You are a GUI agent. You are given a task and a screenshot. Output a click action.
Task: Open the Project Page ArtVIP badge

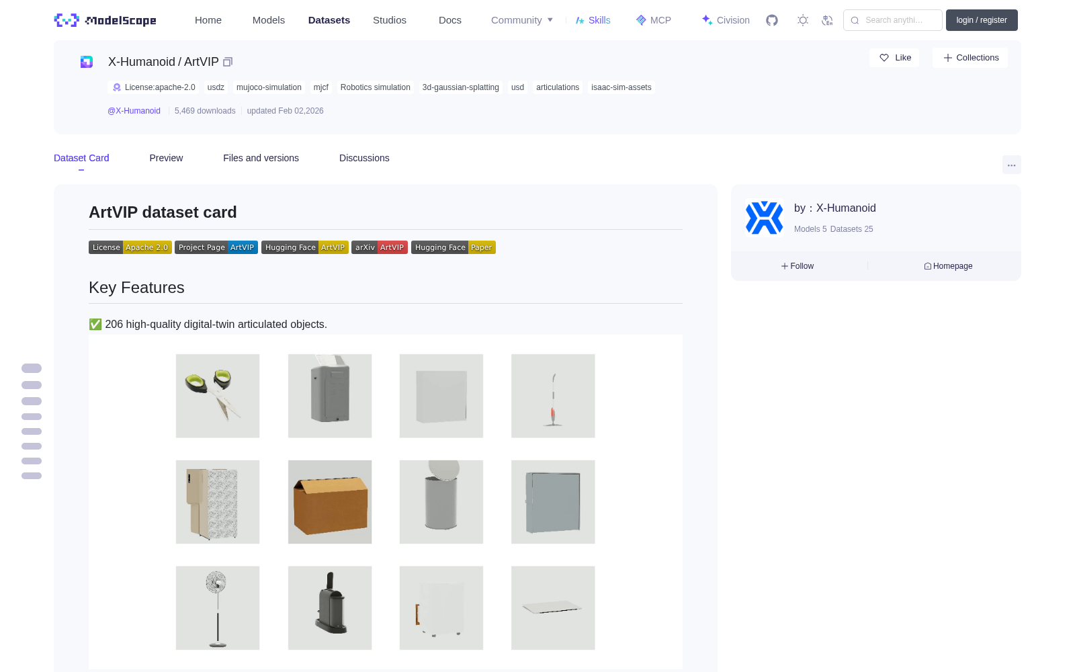click(216, 247)
